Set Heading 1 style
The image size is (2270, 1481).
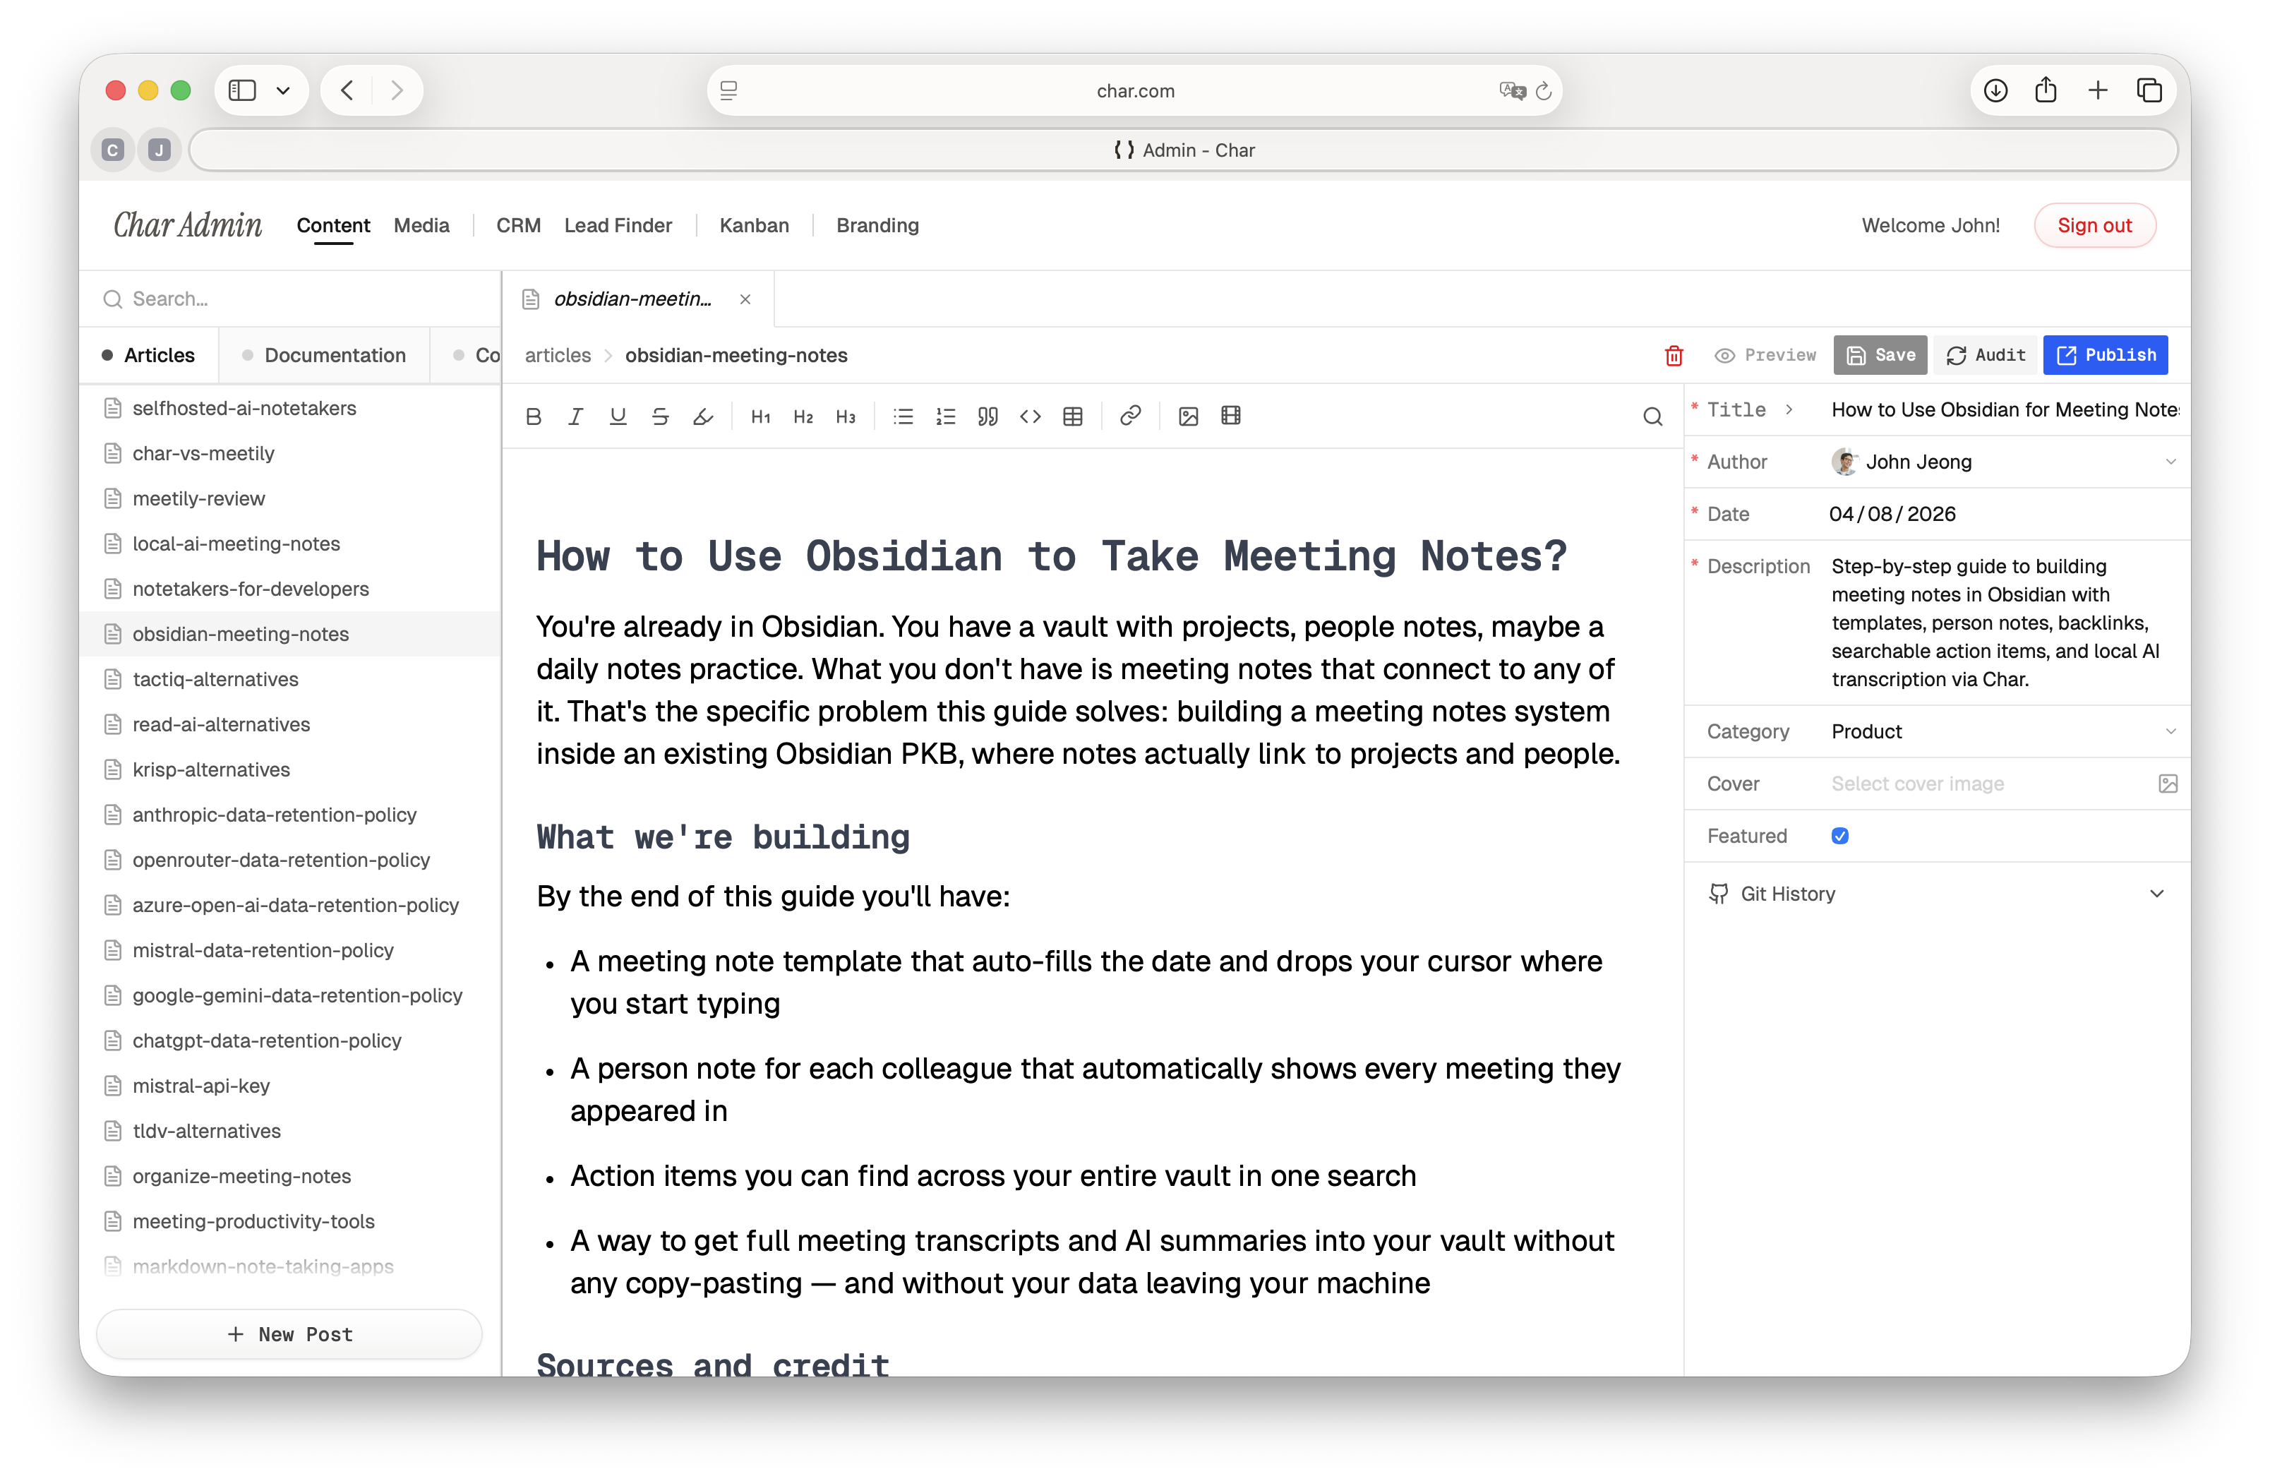point(760,416)
